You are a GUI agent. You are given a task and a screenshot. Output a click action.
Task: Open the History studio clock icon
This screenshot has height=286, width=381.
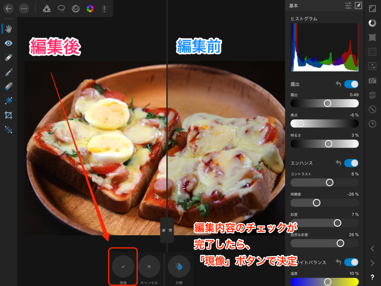tap(372, 124)
